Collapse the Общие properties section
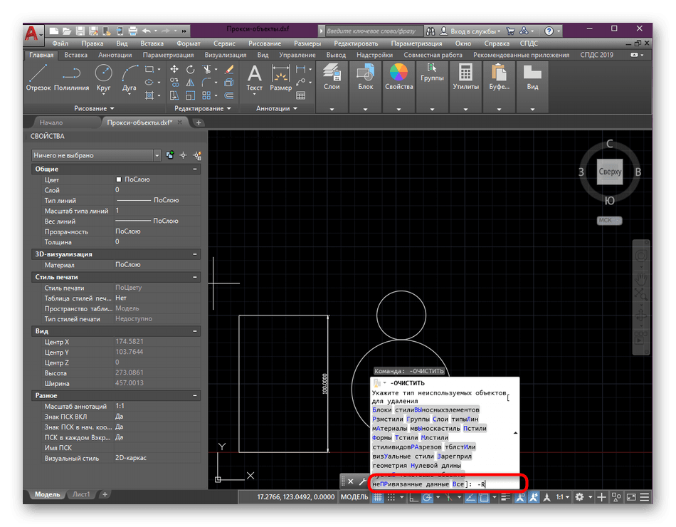Image resolution: width=676 pixels, height=527 pixels. 195,169
